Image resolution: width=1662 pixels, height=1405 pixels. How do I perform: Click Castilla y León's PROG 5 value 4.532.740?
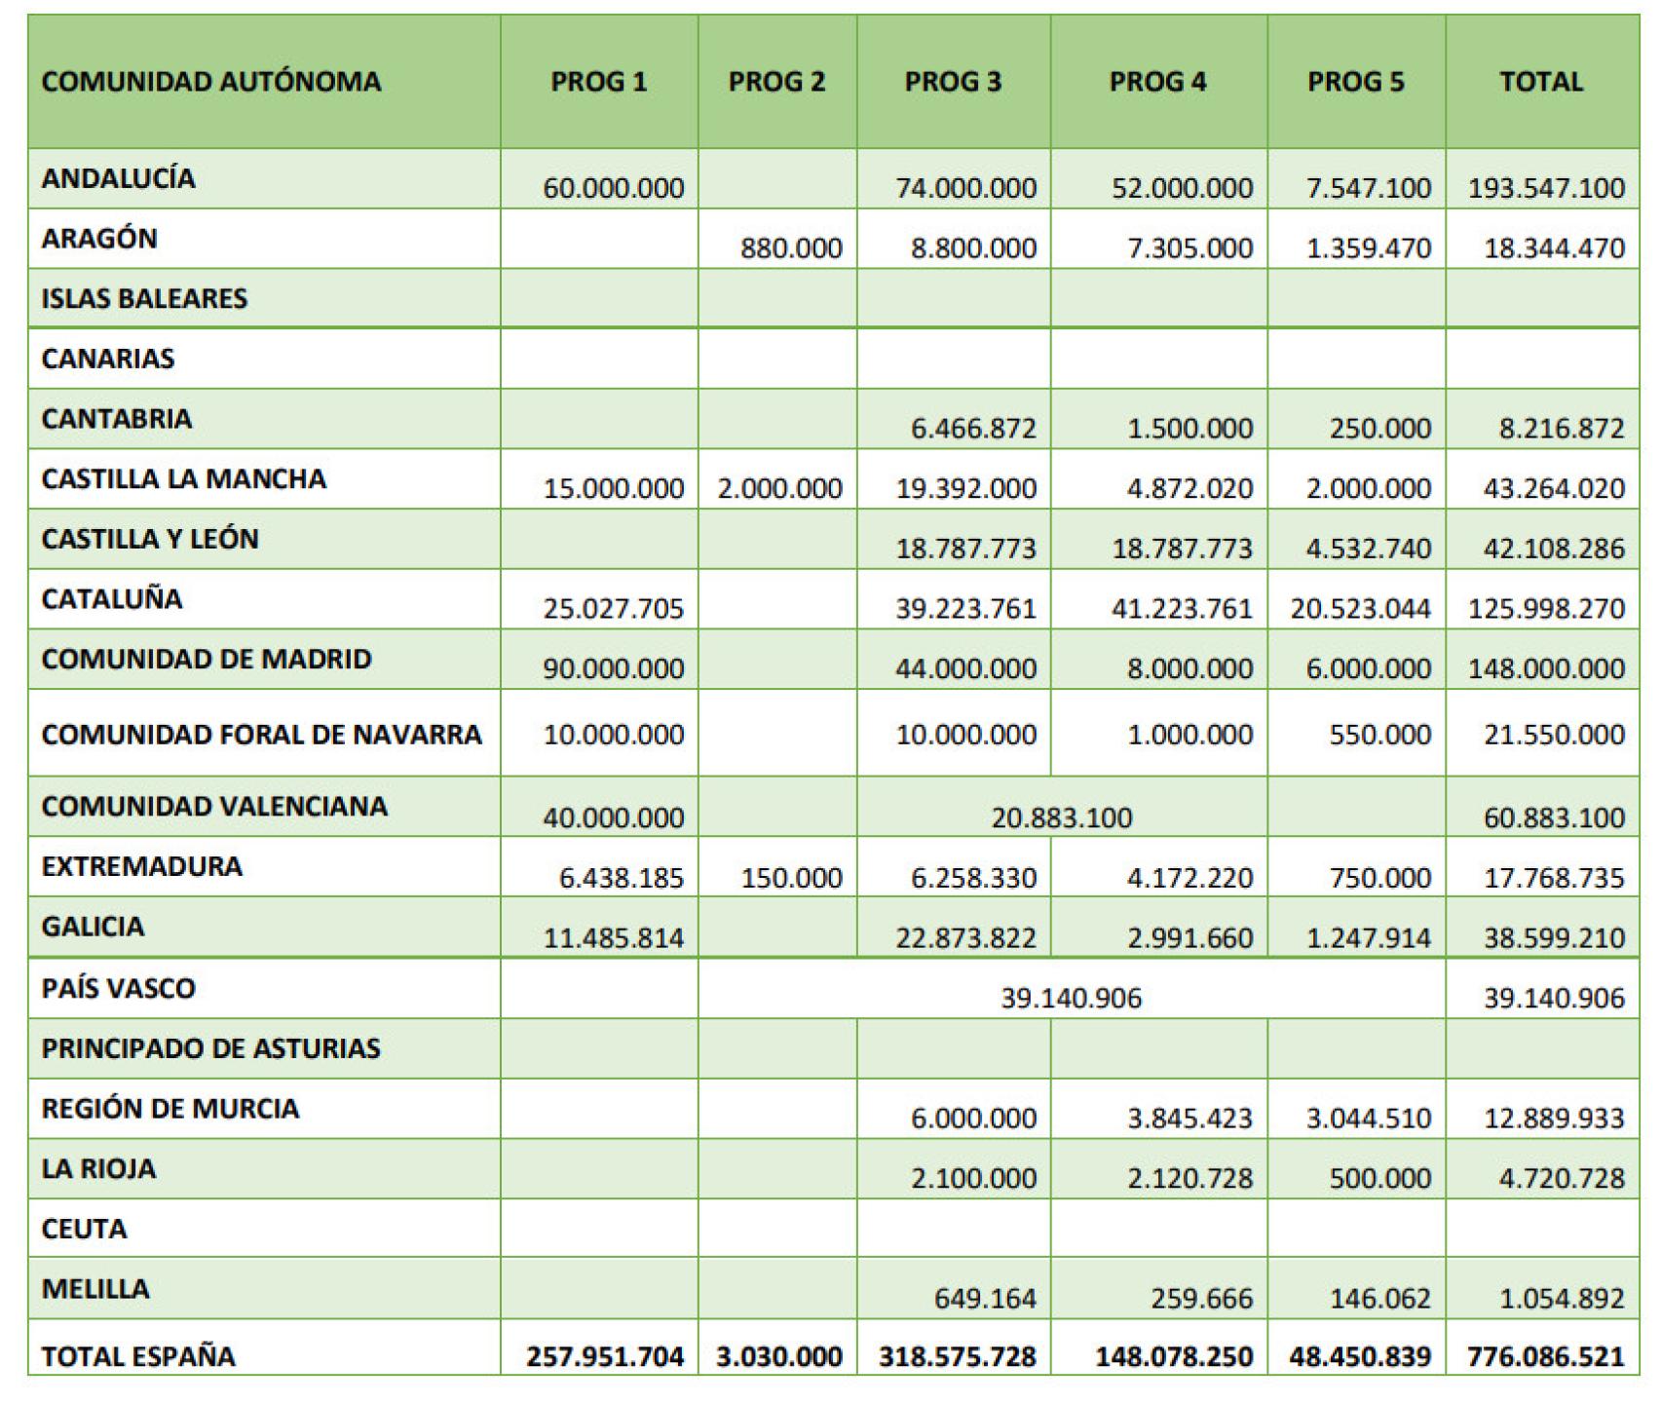[x=1369, y=549]
